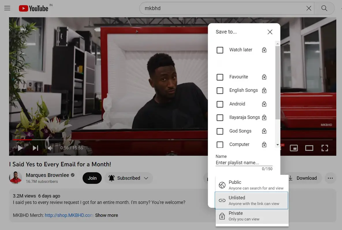Click the Subscribed notification bell icon
Viewport: 342px width, 230px height.
(x=111, y=178)
